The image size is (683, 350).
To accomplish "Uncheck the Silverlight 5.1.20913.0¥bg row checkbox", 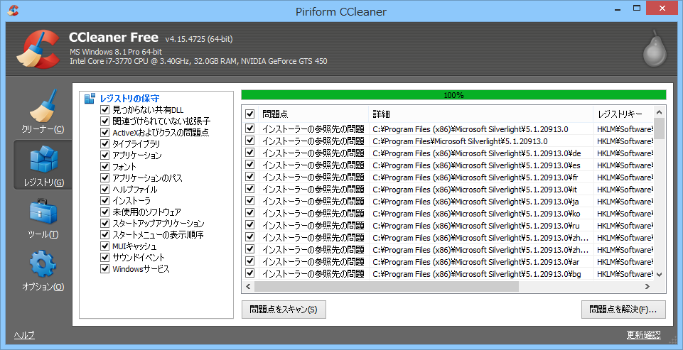I will click(249, 273).
